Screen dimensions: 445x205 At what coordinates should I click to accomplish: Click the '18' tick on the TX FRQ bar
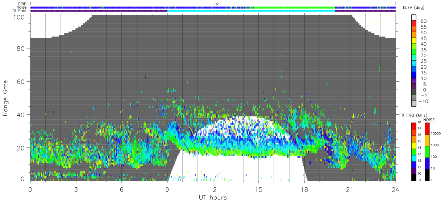tap(420, 123)
